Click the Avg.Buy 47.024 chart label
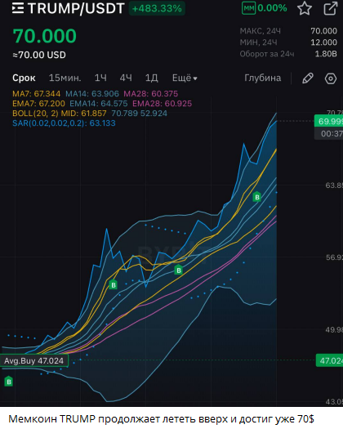This screenshot has width=343, height=429. (x=34, y=360)
